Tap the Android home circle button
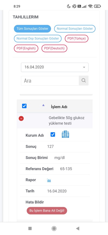Screen dimensions: 108x235 [x=54, y=228]
